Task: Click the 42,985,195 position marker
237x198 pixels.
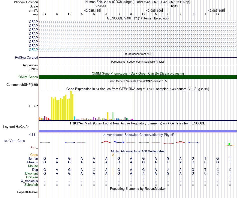Action: click(216, 10)
